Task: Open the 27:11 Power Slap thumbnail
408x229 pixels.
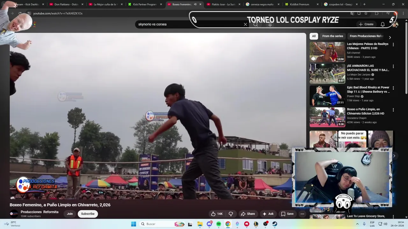Action: click(327, 95)
